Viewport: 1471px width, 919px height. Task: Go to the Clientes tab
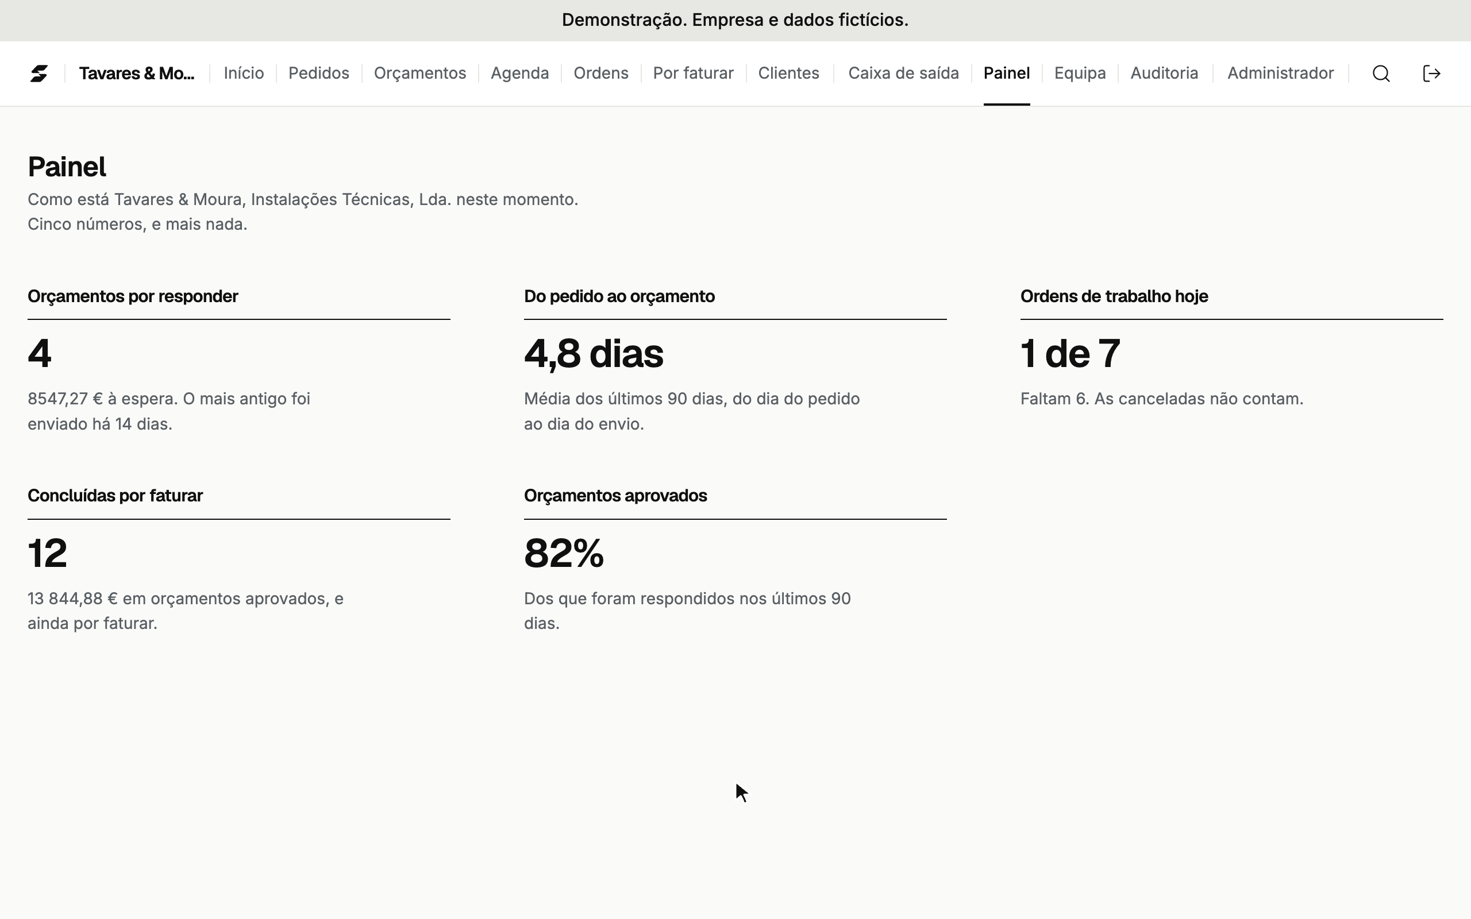[x=788, y=74]
